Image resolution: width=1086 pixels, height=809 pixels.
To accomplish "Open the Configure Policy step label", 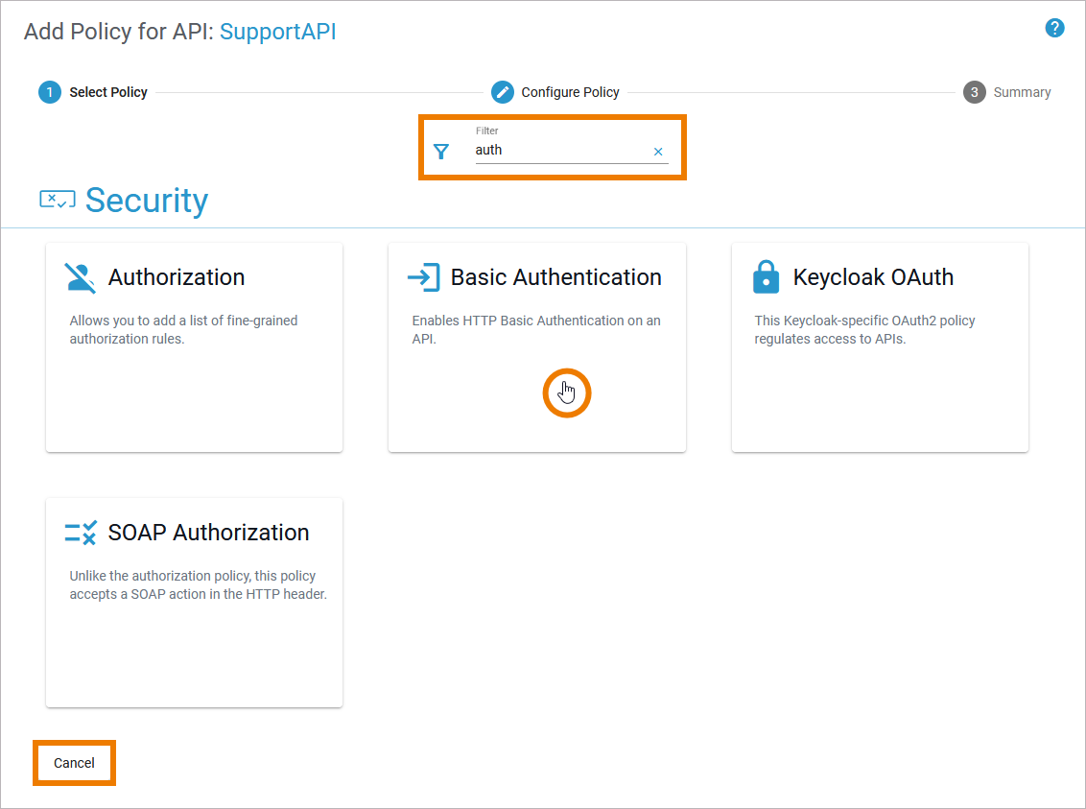I will [570, 92].
